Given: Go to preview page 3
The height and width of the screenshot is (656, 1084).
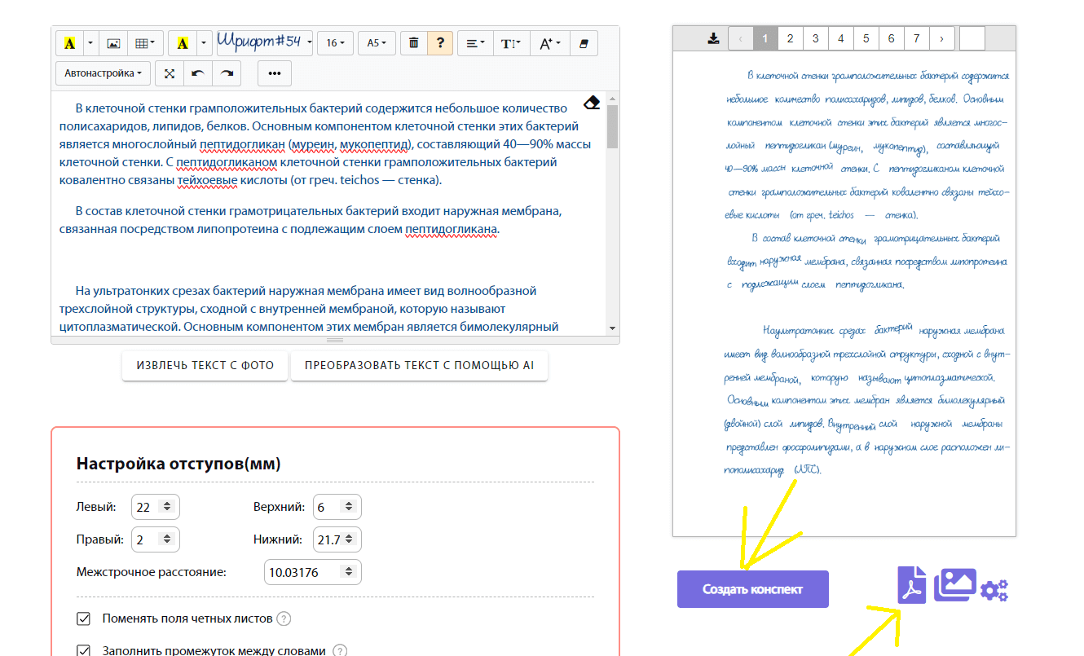Looking at the screenshot, I should click(x=816, y=38).
